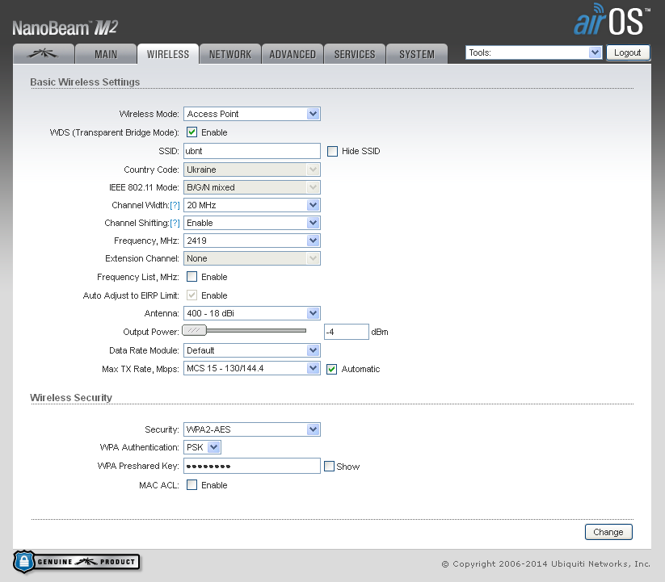
Task: Select the WIRELESS tab
Action: coord(168,54)
